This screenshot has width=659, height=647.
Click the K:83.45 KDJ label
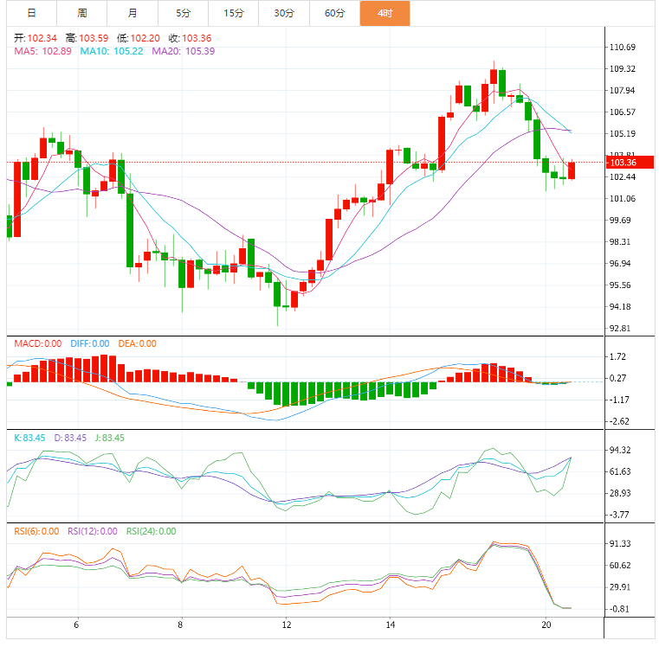[31, 438]
